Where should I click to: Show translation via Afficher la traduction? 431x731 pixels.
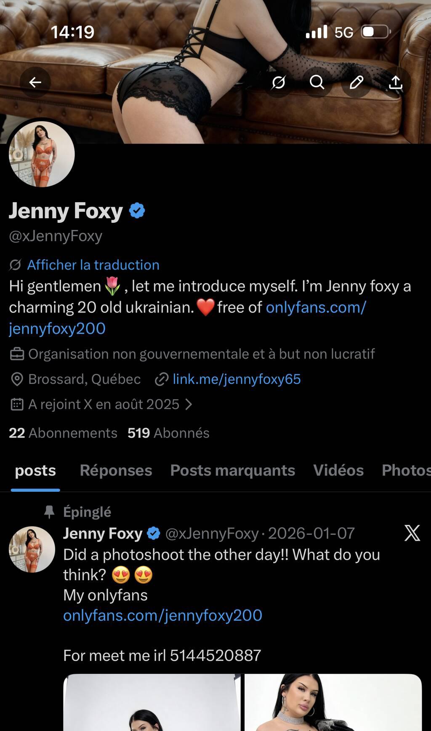tap(93, 265)
